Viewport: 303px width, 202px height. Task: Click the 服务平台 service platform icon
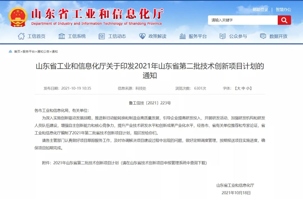182,36
